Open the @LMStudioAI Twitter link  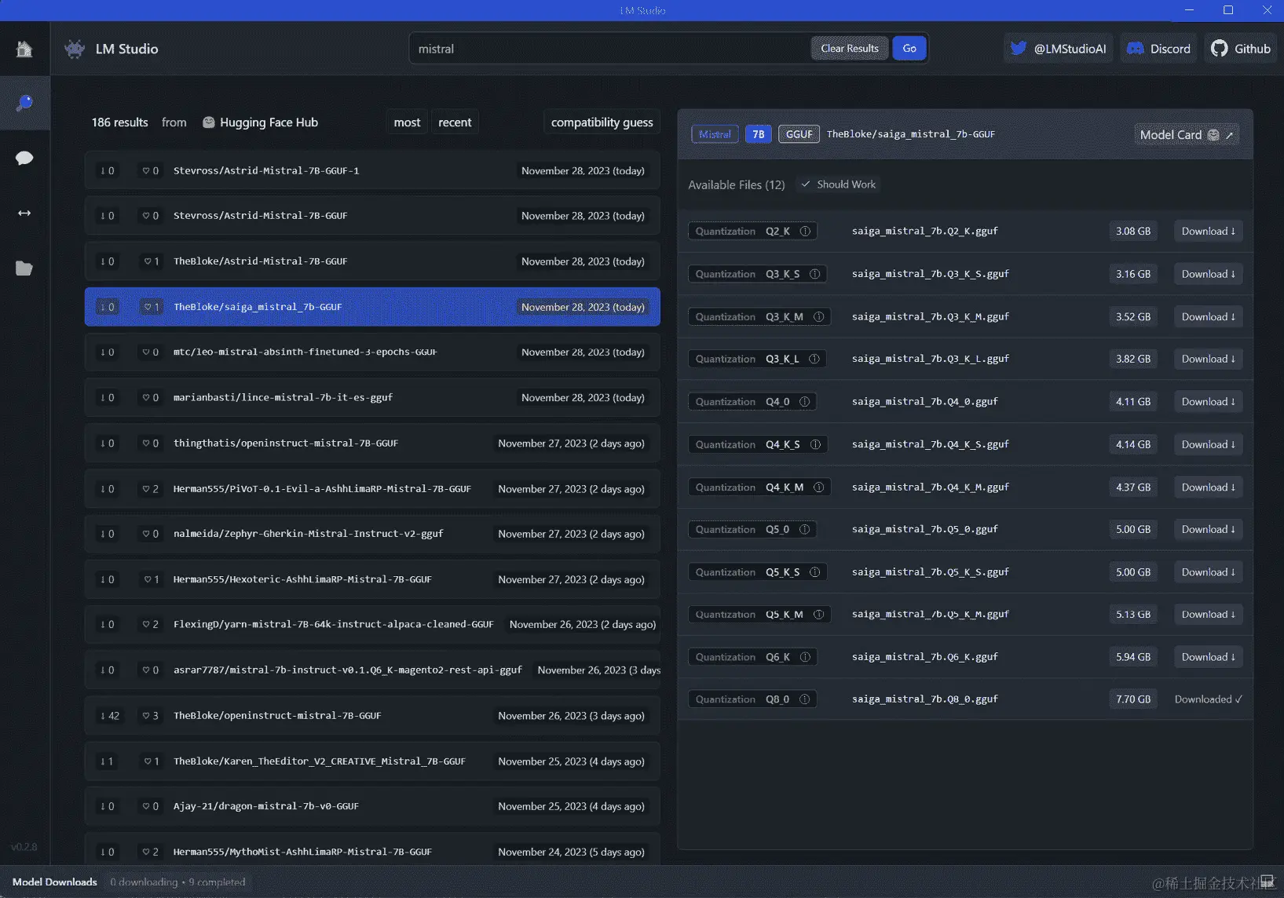1058,49
